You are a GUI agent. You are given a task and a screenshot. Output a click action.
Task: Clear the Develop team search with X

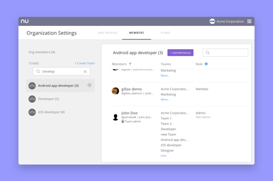[x=85, y=72]
